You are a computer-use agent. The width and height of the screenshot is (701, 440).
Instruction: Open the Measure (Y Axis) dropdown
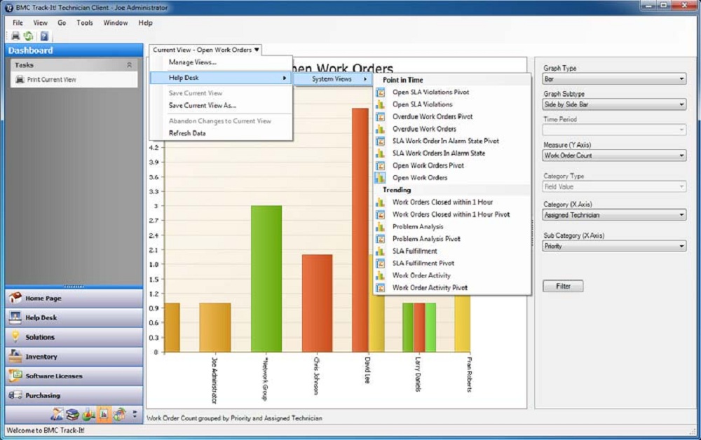click(x=614, y=156)
